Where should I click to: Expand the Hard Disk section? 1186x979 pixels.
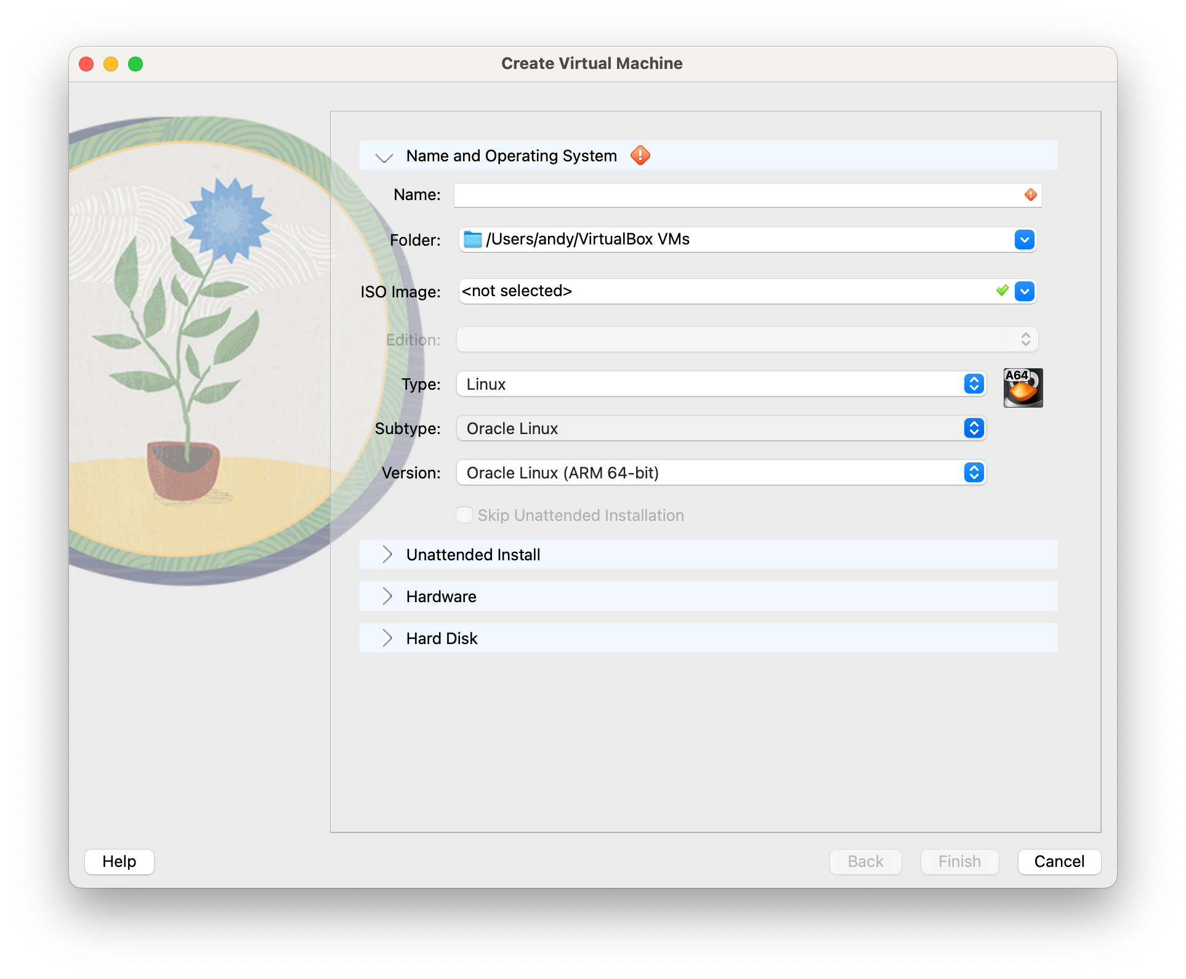(387, 638)
